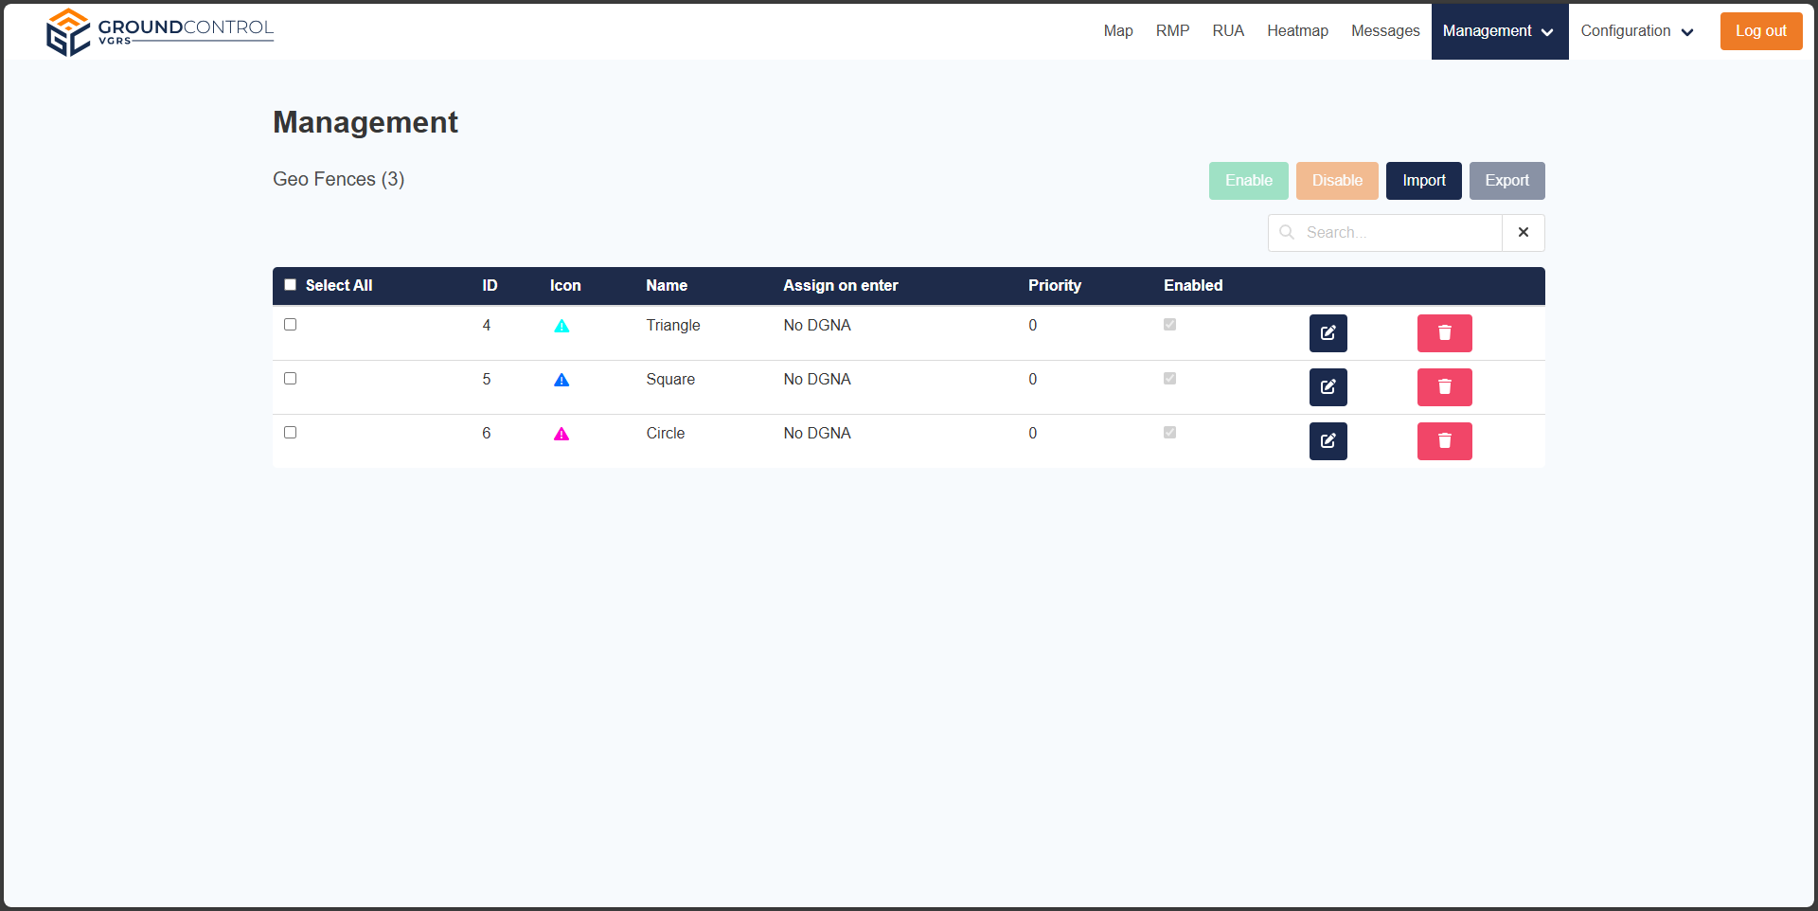Open the Heatmap page
The height and width of the screenshot is (911, 1818).
pos(1297,31)
